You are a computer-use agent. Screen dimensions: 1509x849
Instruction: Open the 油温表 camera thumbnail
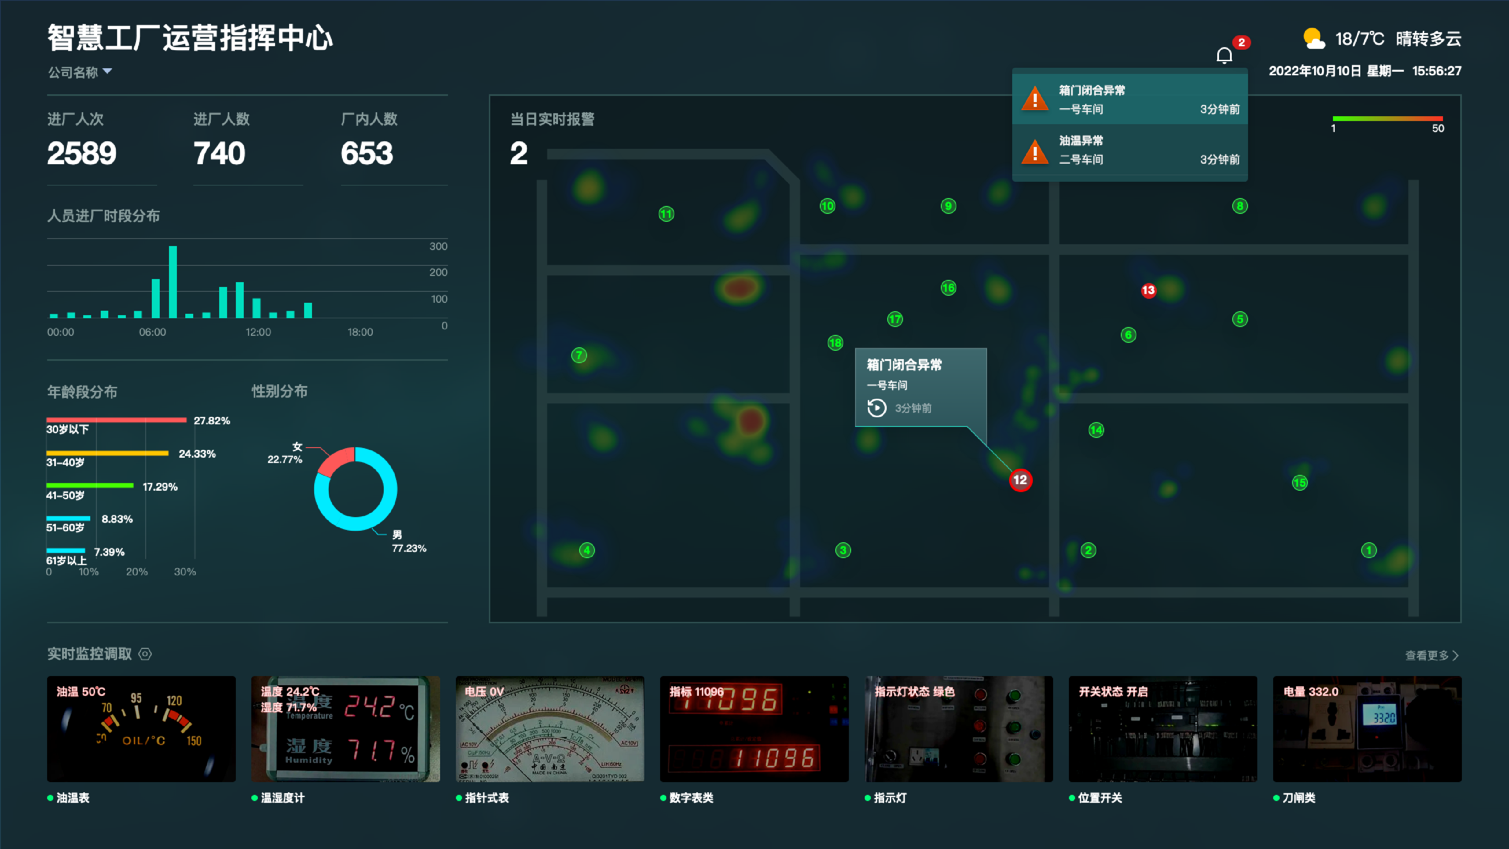click(x=141, y=728)
